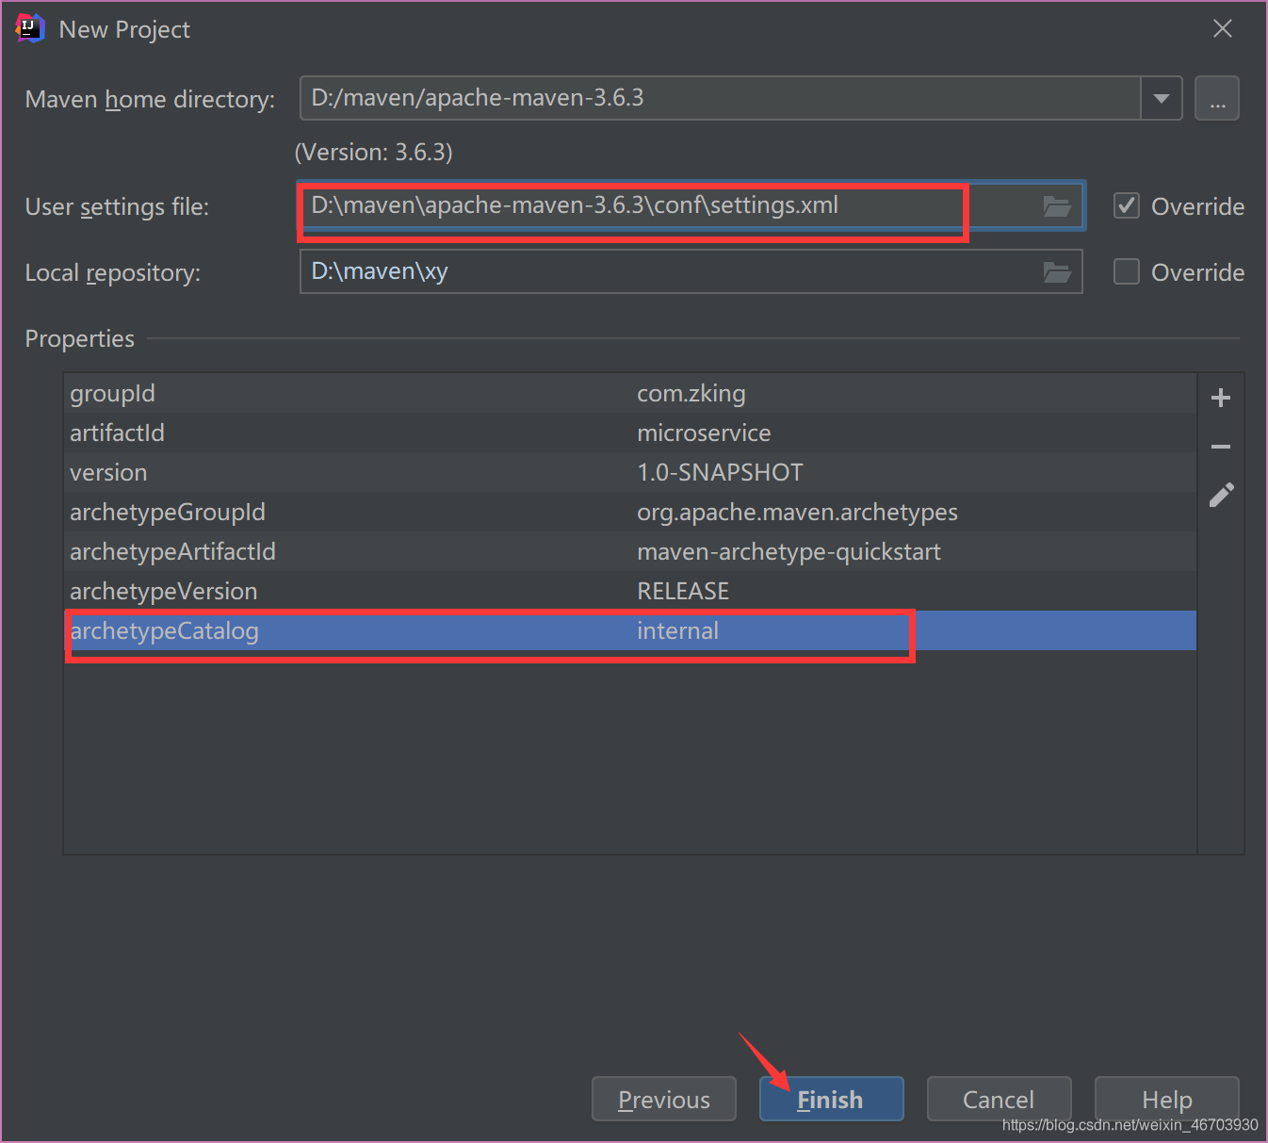The height and width of the screenshot is (1143, 1268).
Task: Click the ellipsis browse button for Maven home
Action: [1217, 98]
